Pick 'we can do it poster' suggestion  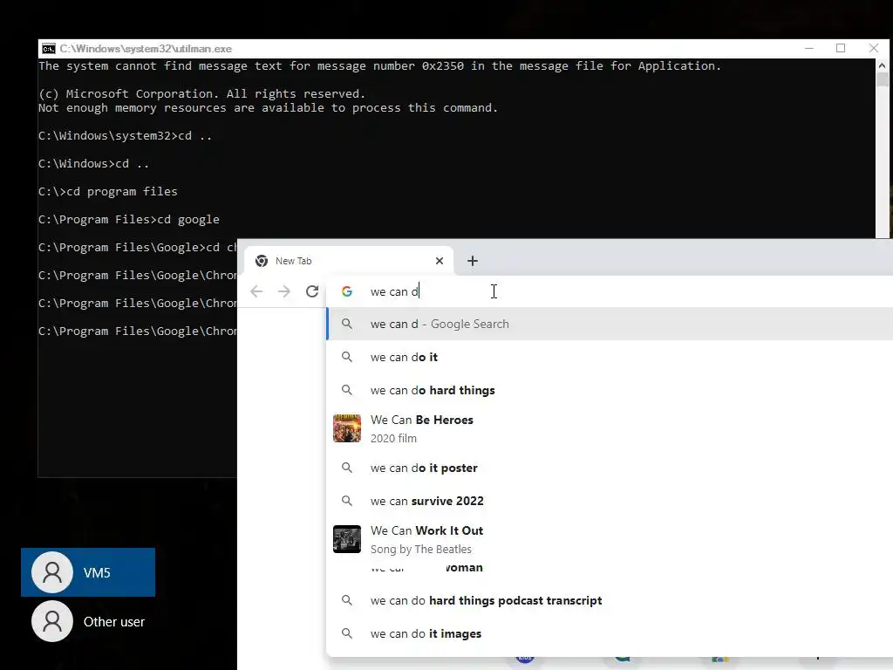click(610, 468)
